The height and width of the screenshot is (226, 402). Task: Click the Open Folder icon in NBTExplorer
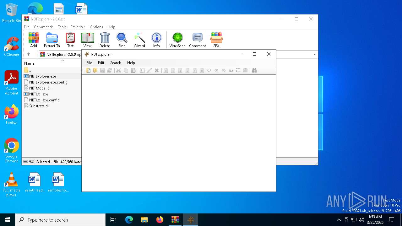[x=95, y=70]
